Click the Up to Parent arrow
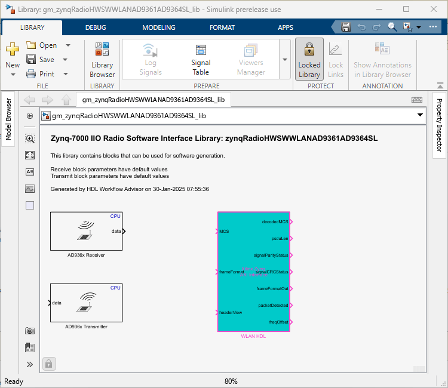448x388 pixels. click(x=66, y=100)
